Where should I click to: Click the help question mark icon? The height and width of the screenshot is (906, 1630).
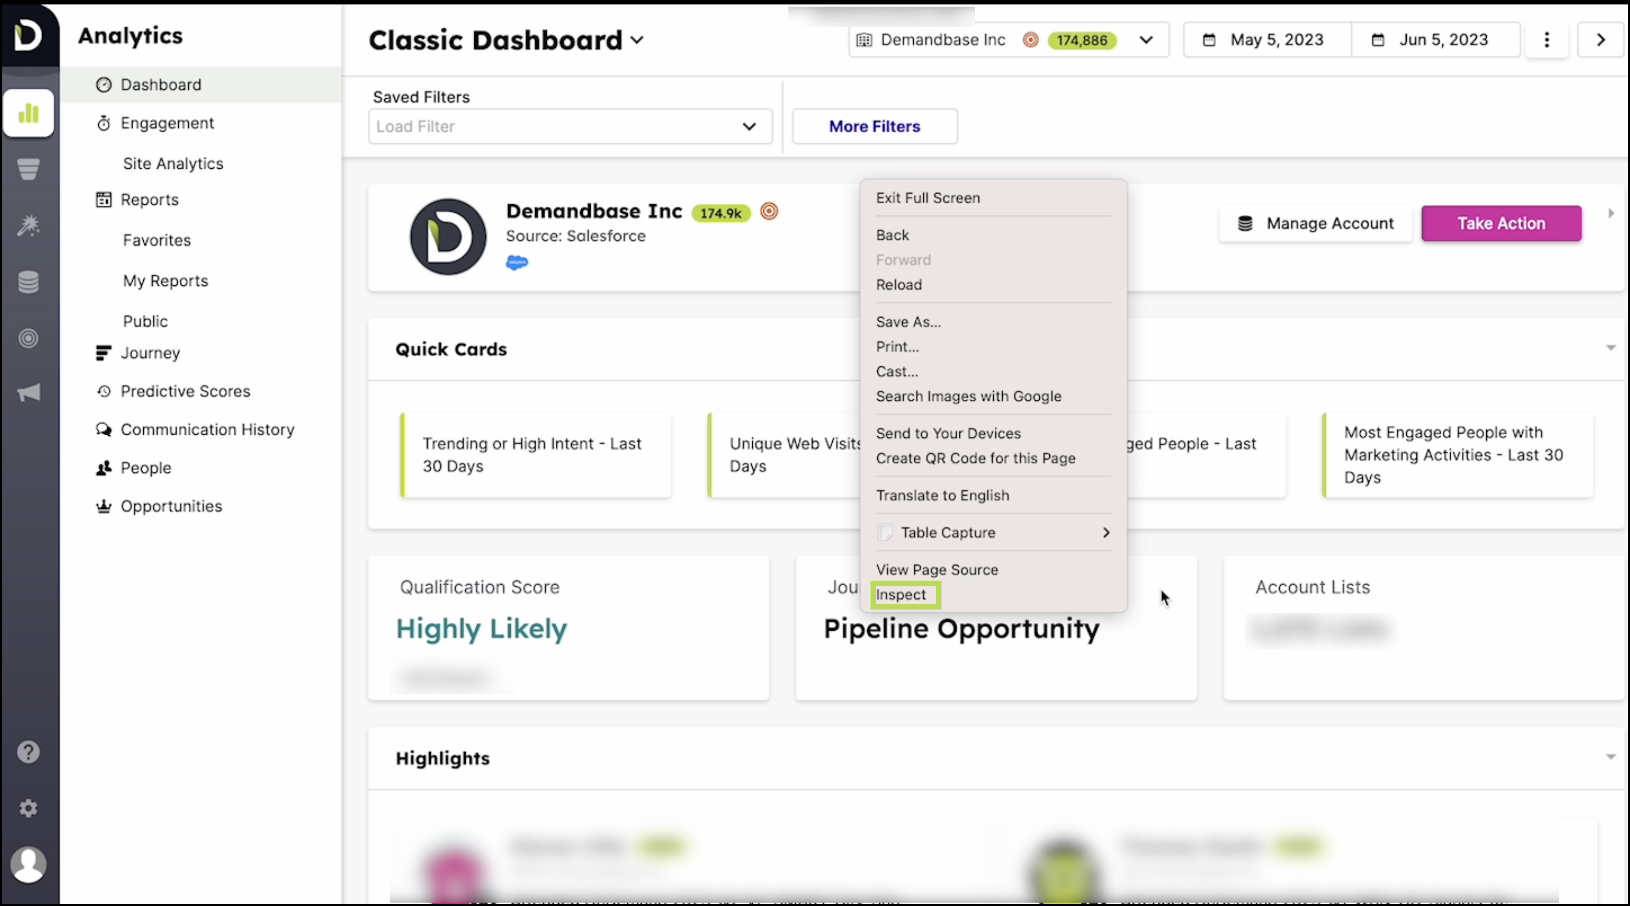28,752
